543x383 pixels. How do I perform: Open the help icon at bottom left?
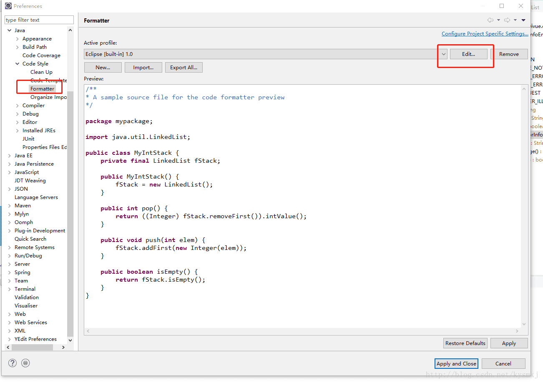pyautogui.click(x=13, y=363)
